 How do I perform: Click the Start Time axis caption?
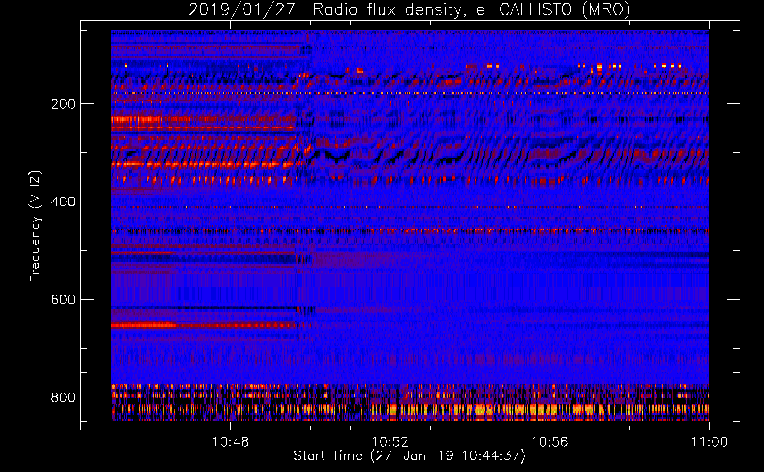[x=409, y=455]
